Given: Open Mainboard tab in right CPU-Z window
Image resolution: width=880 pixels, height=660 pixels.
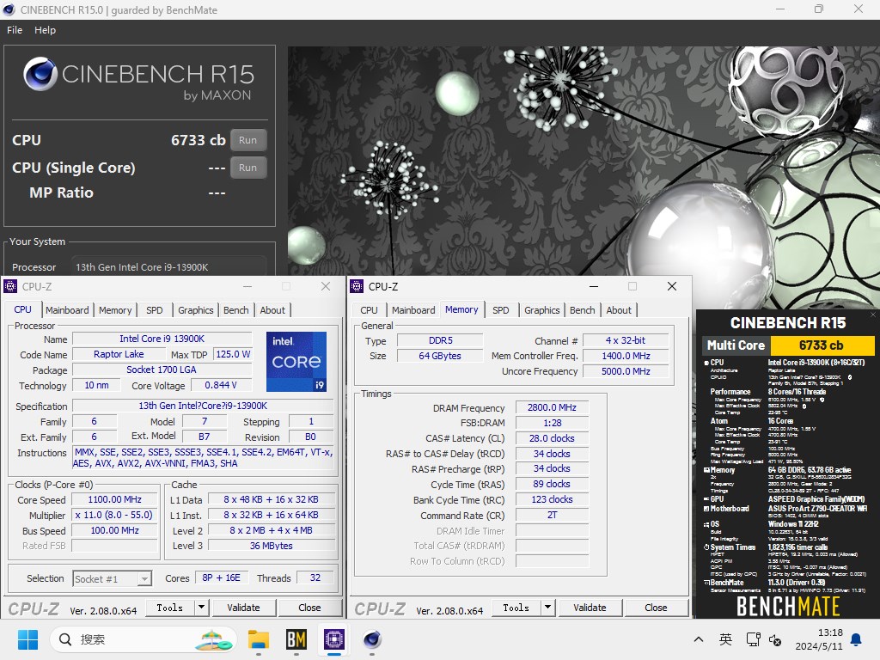Looking at the screenshot, I should point(413,310).
